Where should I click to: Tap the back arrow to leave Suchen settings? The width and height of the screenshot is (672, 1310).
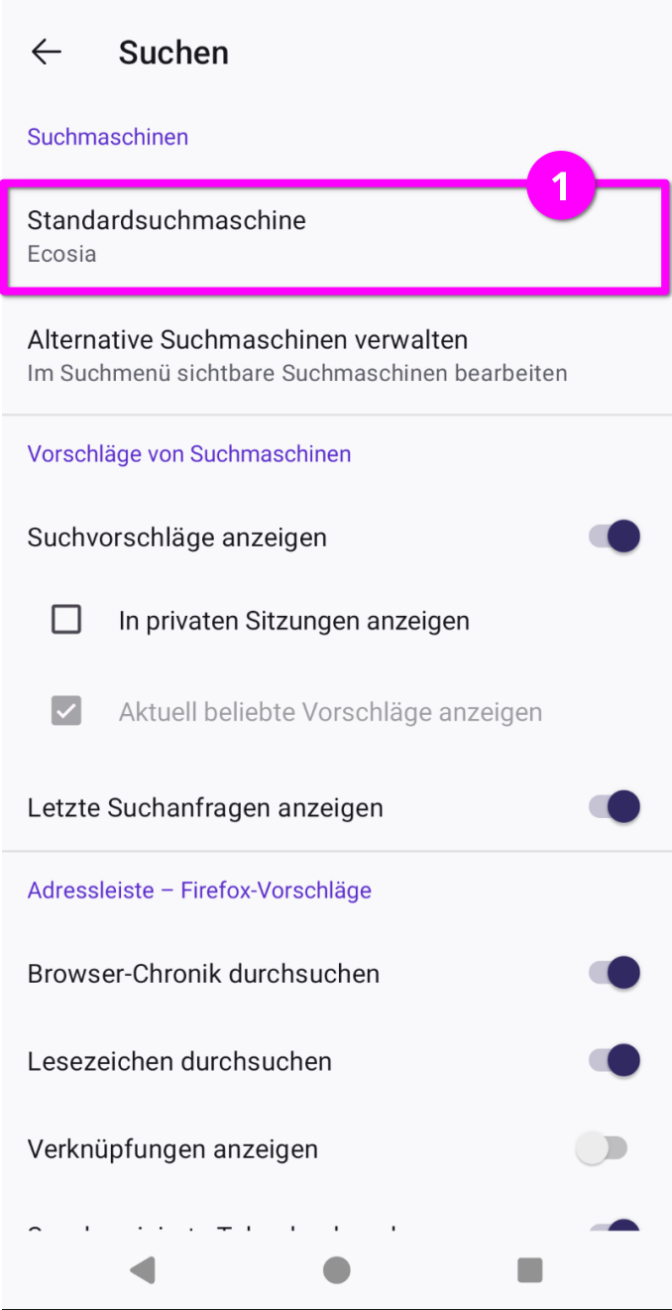46,52
